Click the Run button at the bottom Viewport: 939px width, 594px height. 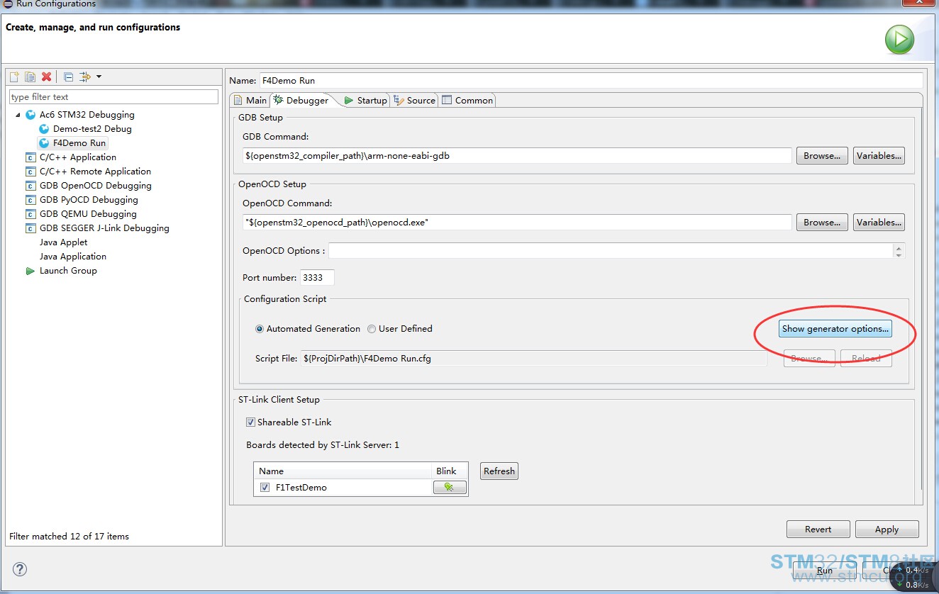click(825, 570)
